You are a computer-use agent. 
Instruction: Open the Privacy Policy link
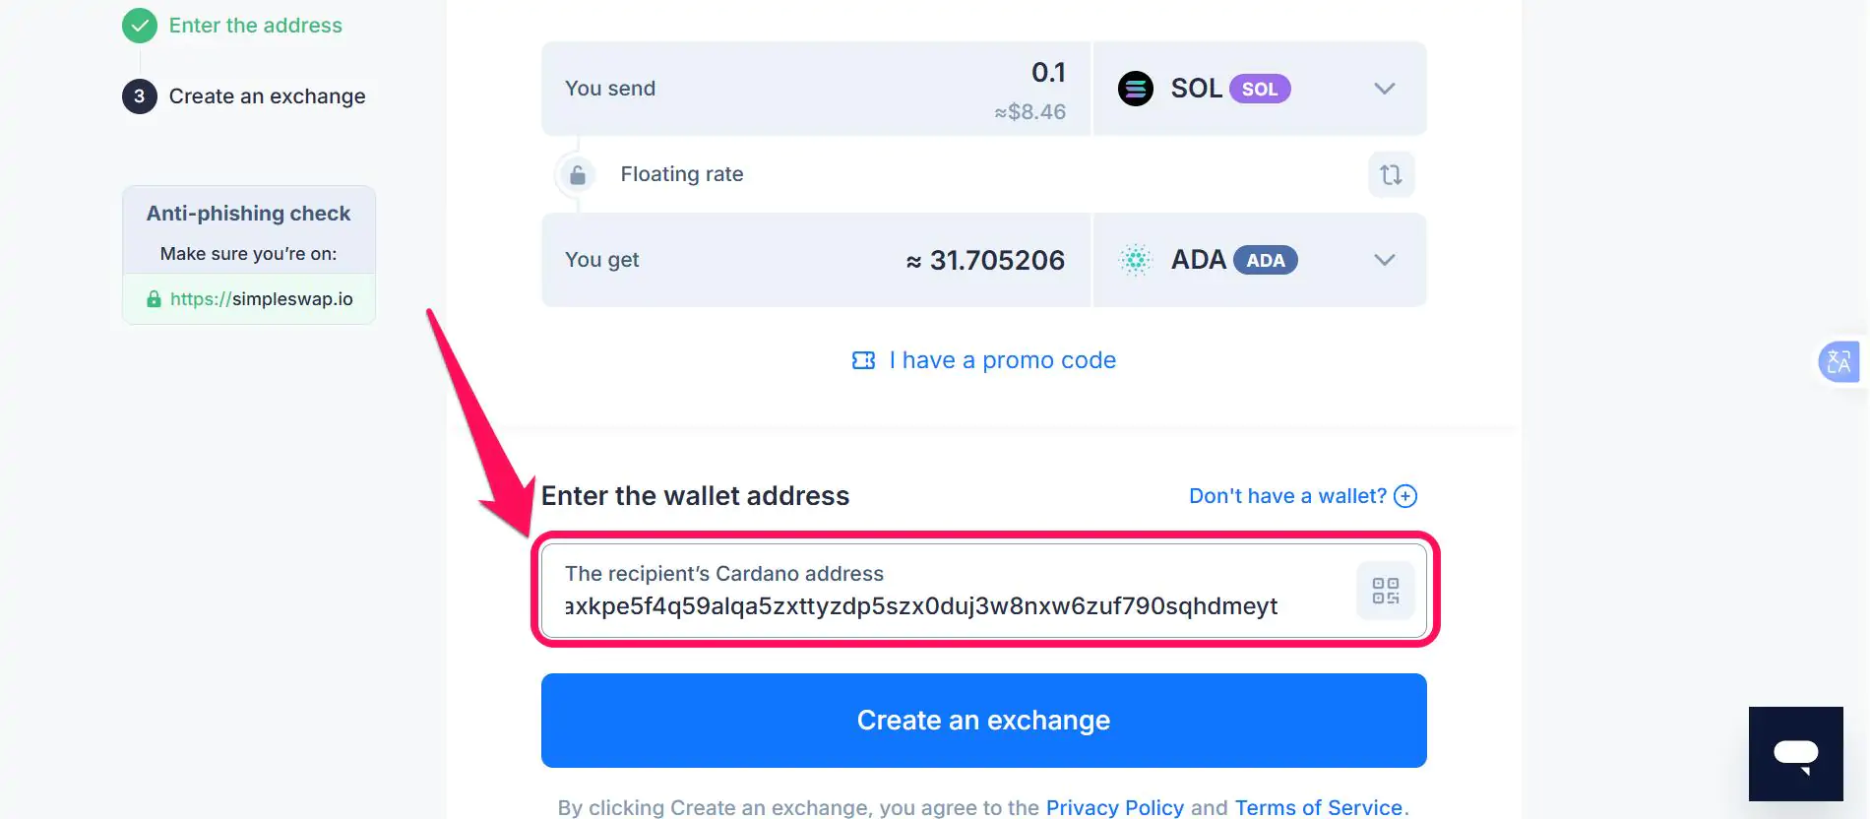[x=1114, y=807]
